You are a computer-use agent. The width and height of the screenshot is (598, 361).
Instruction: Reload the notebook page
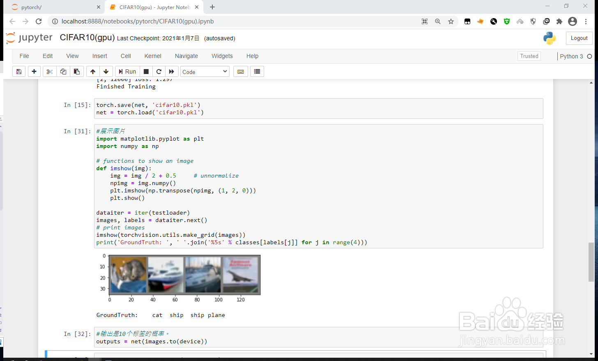click(x=39, y=21)
